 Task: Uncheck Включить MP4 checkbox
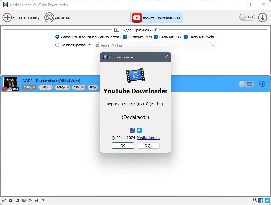[125, 37]
